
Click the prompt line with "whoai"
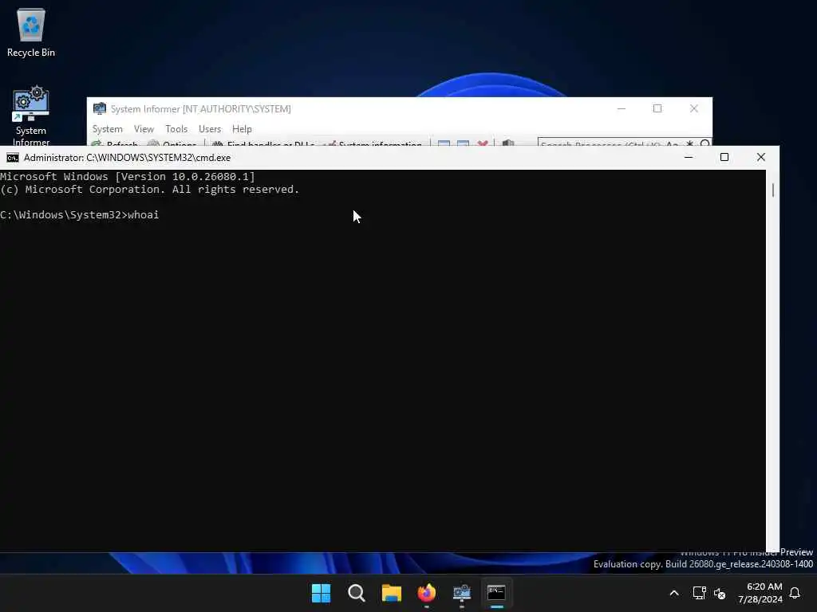[80, 215]
